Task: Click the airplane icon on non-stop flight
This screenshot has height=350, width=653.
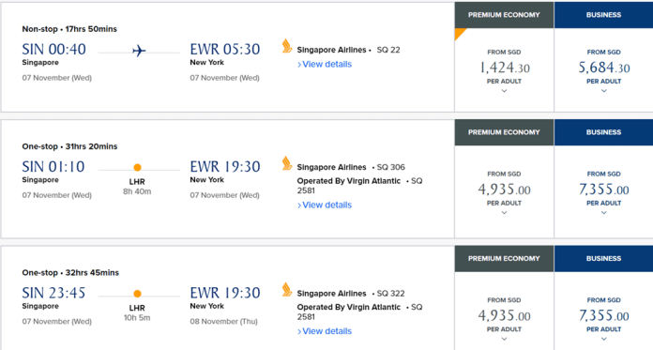Action: [139, 51]
